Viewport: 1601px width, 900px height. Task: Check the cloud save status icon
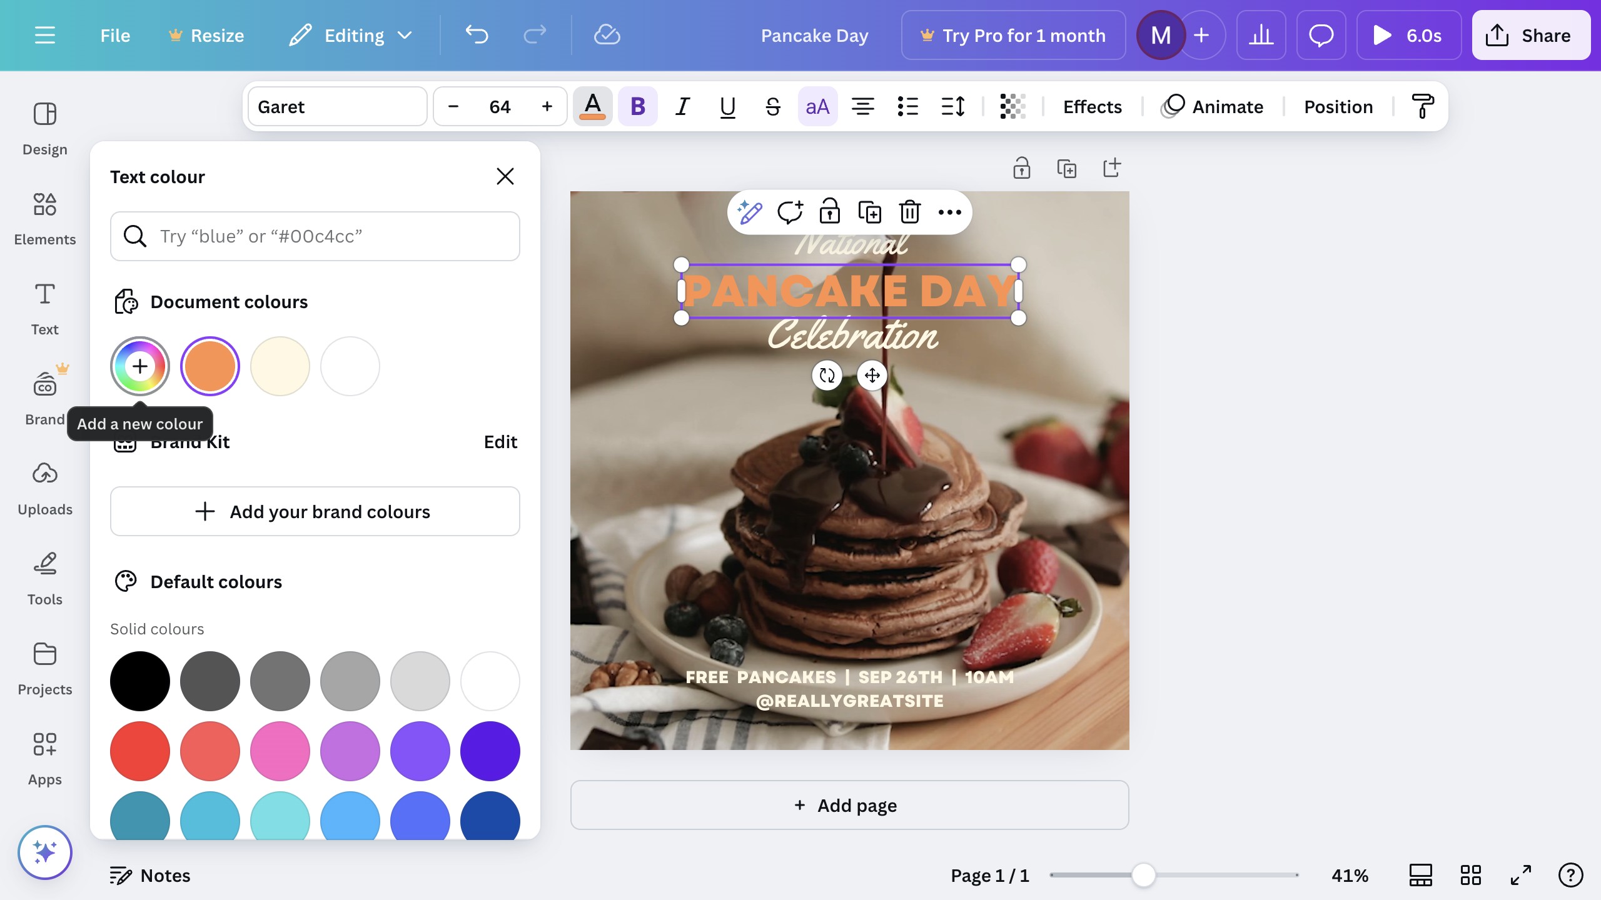607,36
